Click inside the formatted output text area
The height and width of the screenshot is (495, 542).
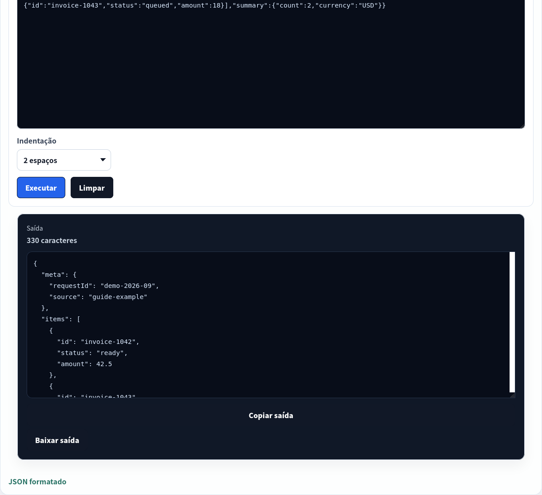coord(268,325)
